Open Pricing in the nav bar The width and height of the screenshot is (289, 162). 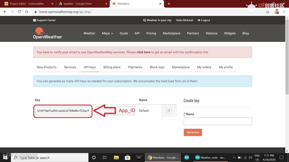151,33
